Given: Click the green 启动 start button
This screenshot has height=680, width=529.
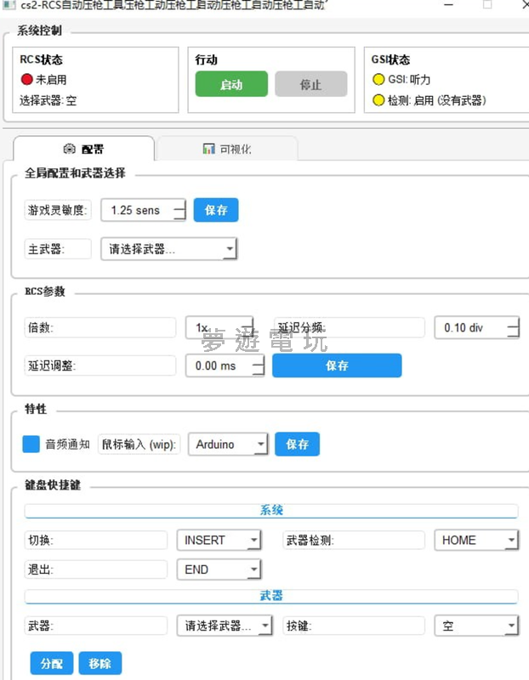Looking at the screenshot, I should pyautogui.click(x=231, y=83).
